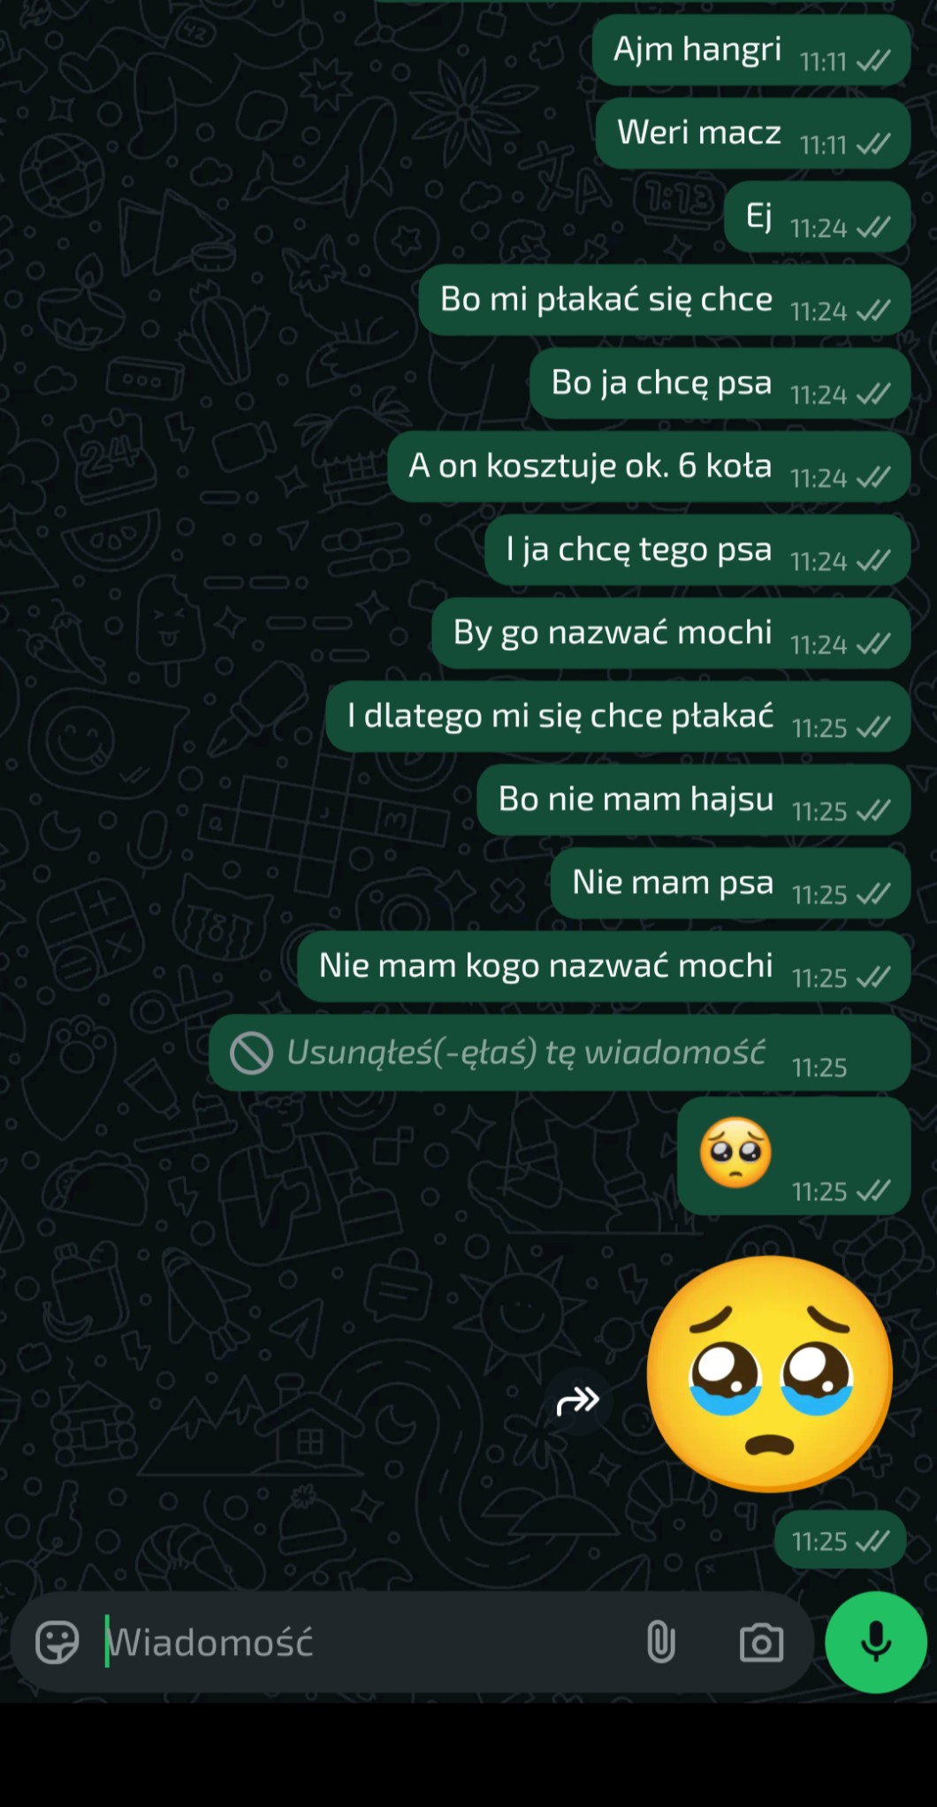Select 'Bo mi płakać się chce' message
Image resolution: width=937 pixels, height=1807 pixels.
[665, 300]
